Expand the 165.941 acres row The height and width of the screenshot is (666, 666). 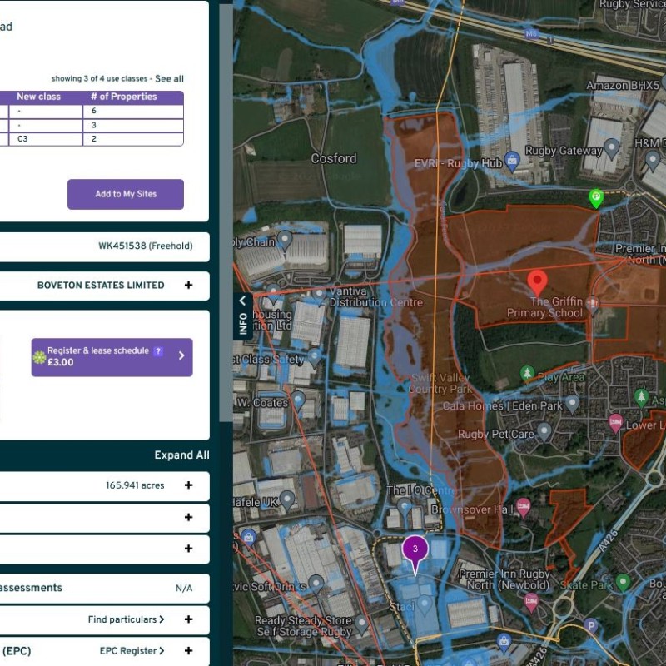pyautogui.click(x=189, y=485)
